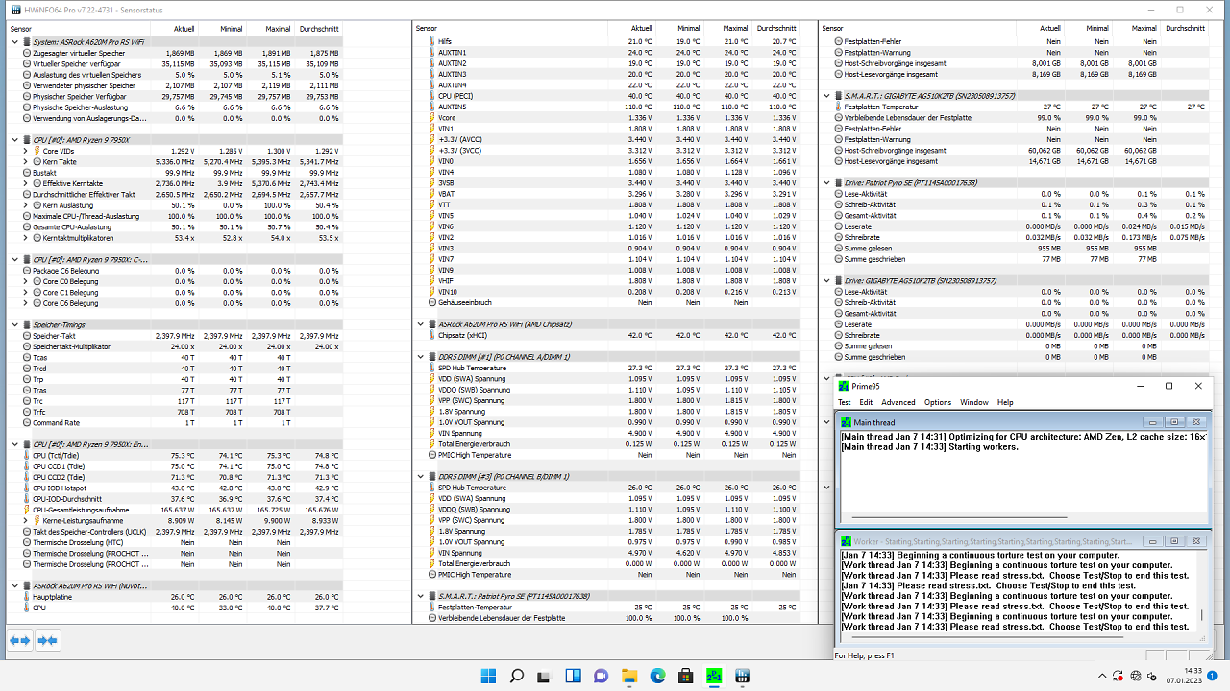
Task: Maximize the Main thread child window
Action: [x=1173, y=422]
